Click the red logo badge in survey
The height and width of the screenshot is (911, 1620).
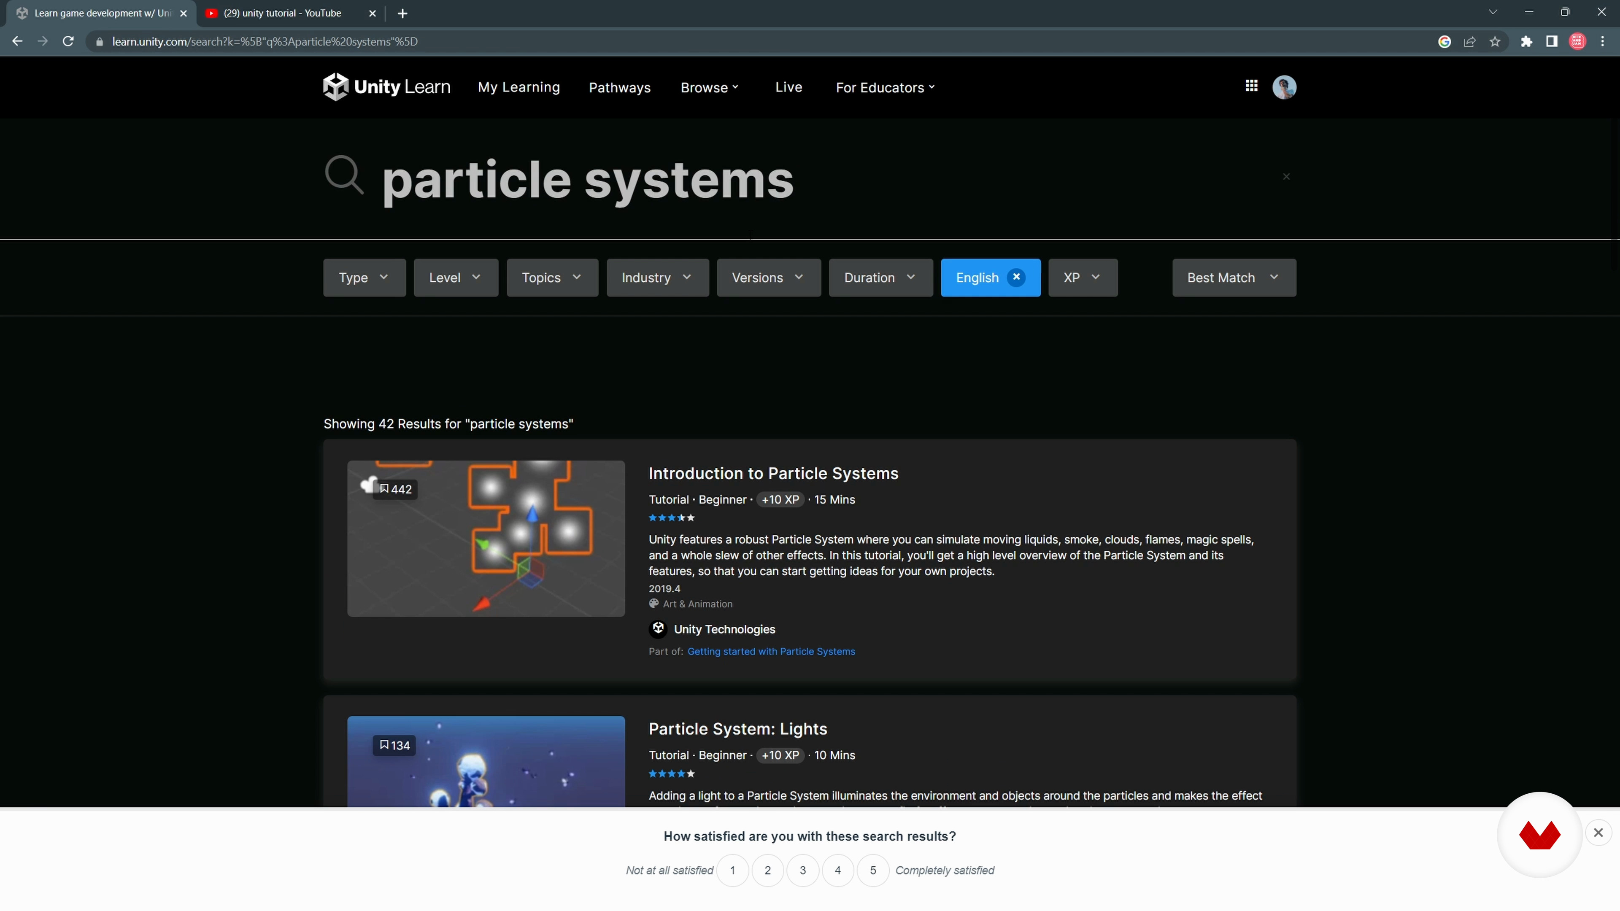point(1539,835)
